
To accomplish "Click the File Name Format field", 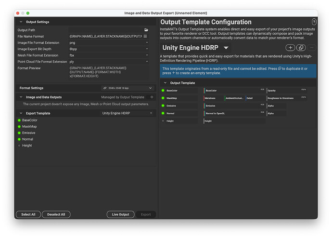I will (105, 36).
